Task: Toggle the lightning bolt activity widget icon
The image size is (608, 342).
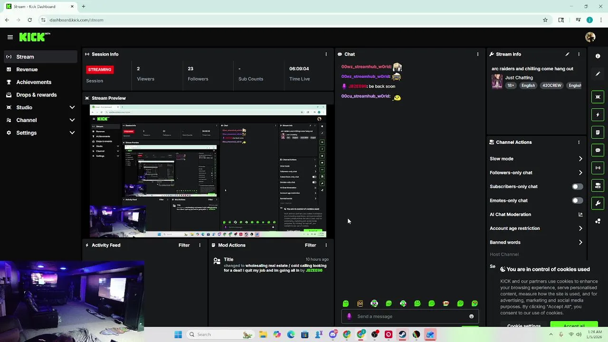Action: coord(598,114)
